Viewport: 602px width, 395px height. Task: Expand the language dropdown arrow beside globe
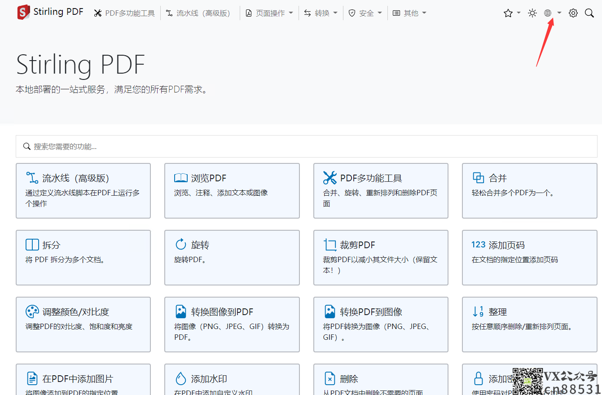[x=559, y=13]
